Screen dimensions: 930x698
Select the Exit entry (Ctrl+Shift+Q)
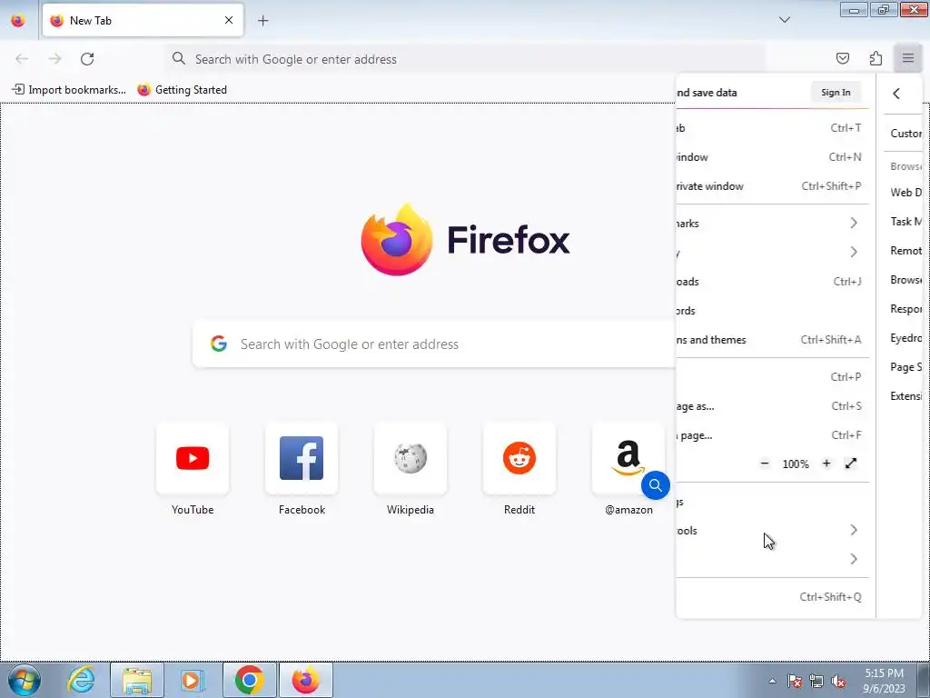(x=772, y=596)
